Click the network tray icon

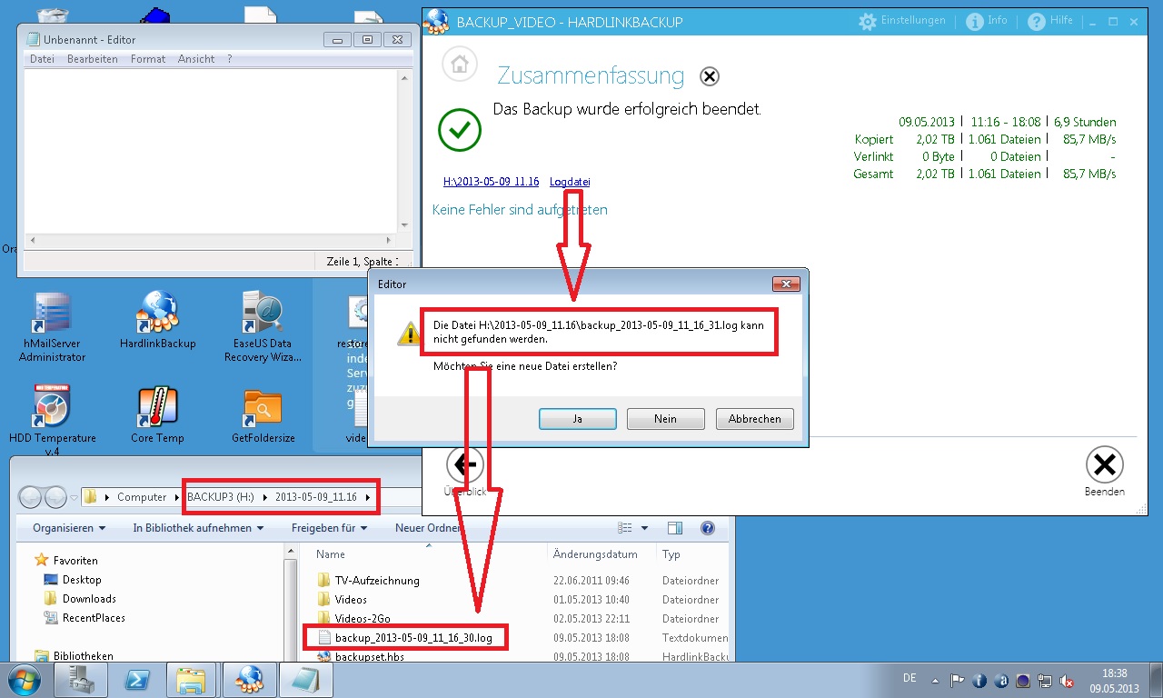pos(1045,680)
